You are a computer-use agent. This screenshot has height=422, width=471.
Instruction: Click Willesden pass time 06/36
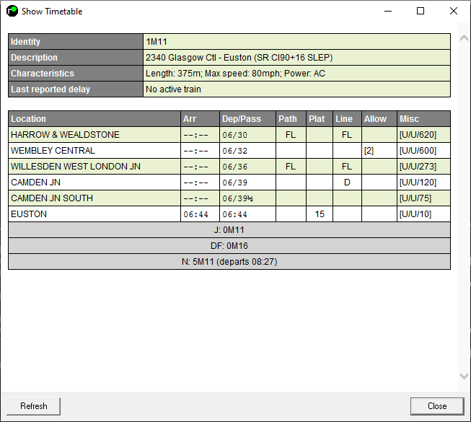coord(235,167)
